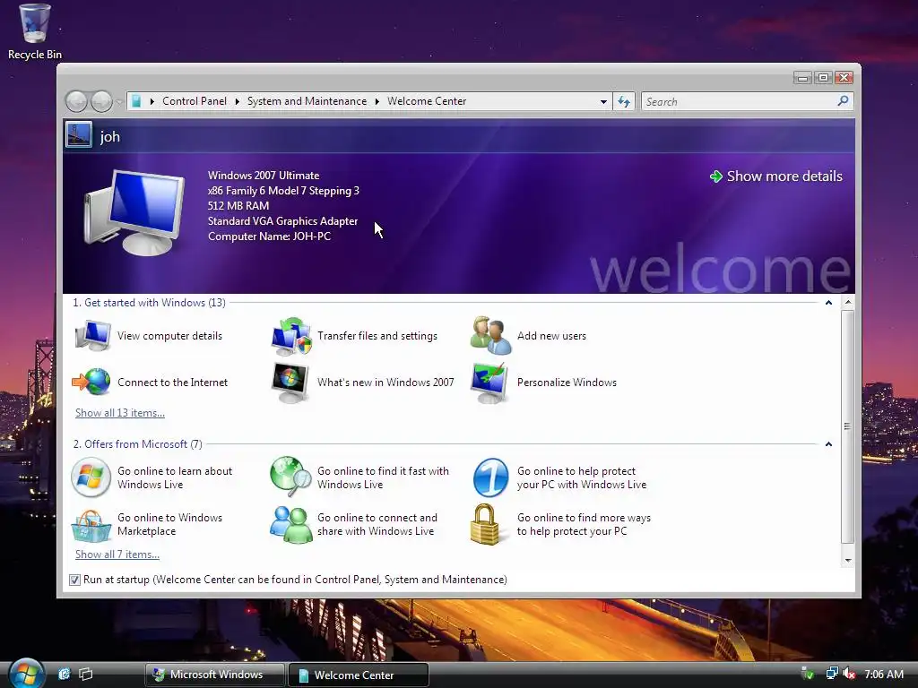918x688 pixels.
Task: Click the address bar location icon
Action: click(x=136, y=101)
